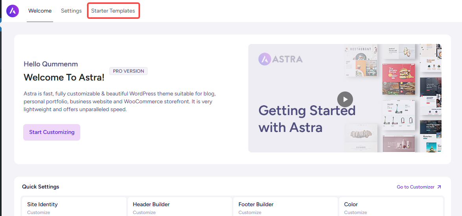Select the Header Builder quick setting title

point(151,204)
